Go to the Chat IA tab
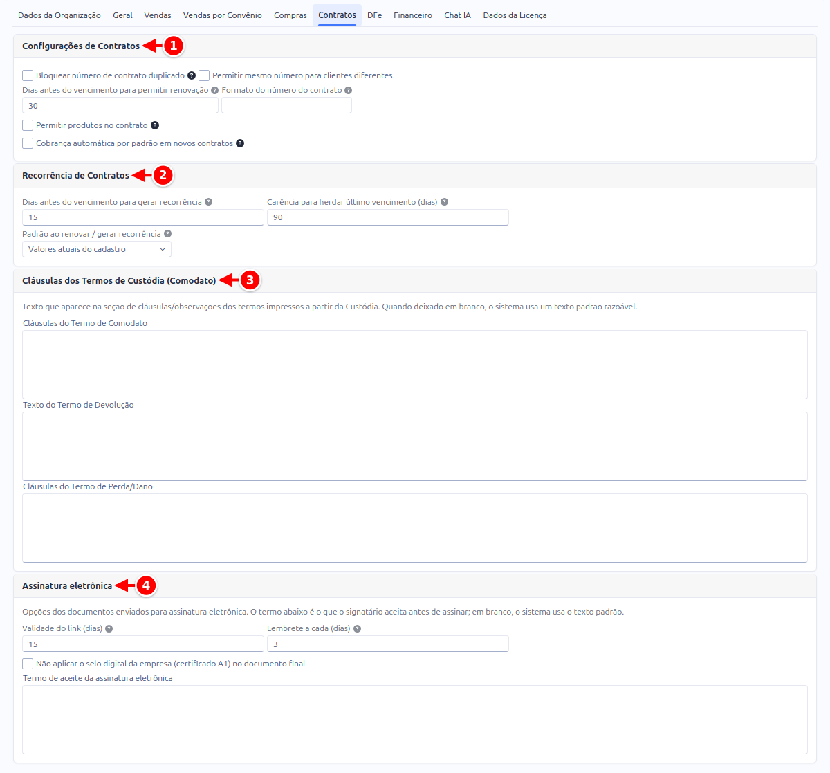The height and width of the screenshot is (773, 830). click(458, 15)
